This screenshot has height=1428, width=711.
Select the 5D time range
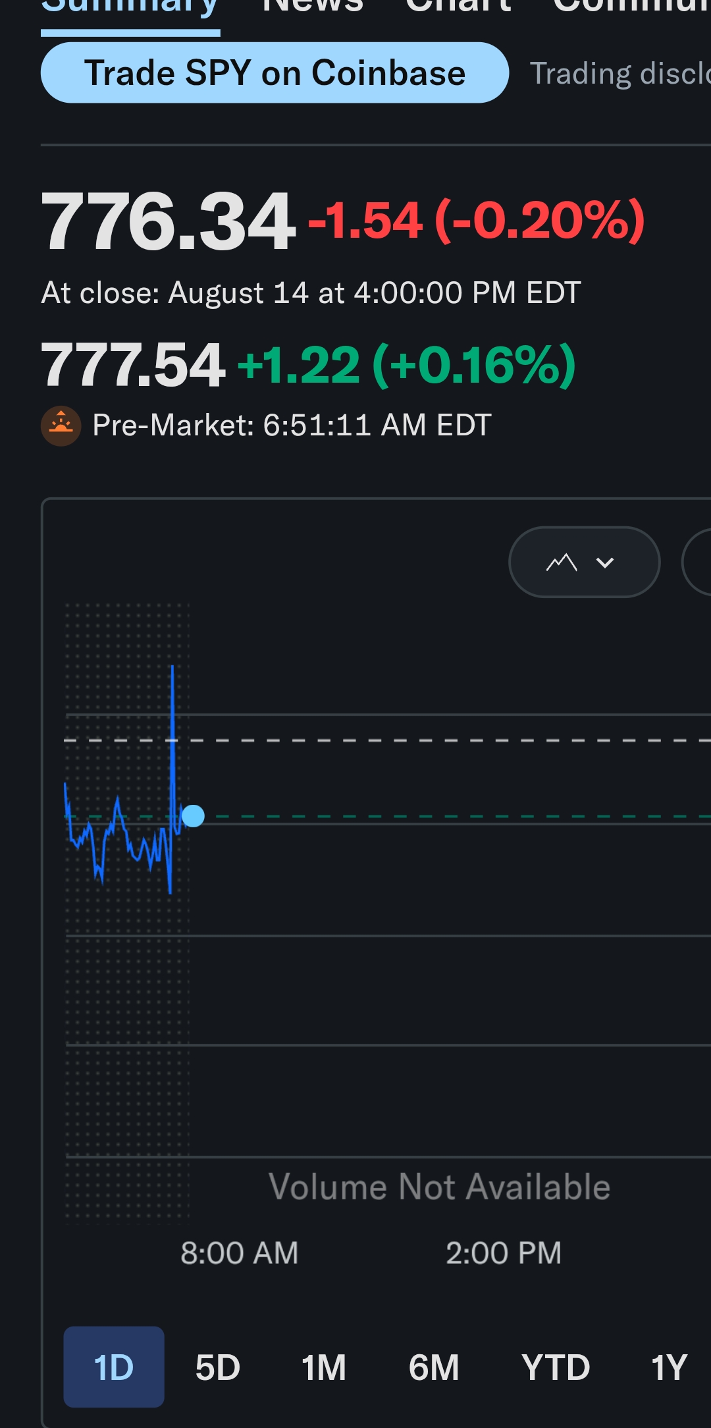click(218, 1367)
